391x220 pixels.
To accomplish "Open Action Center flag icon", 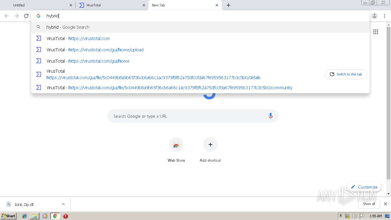I will [362, 216].
